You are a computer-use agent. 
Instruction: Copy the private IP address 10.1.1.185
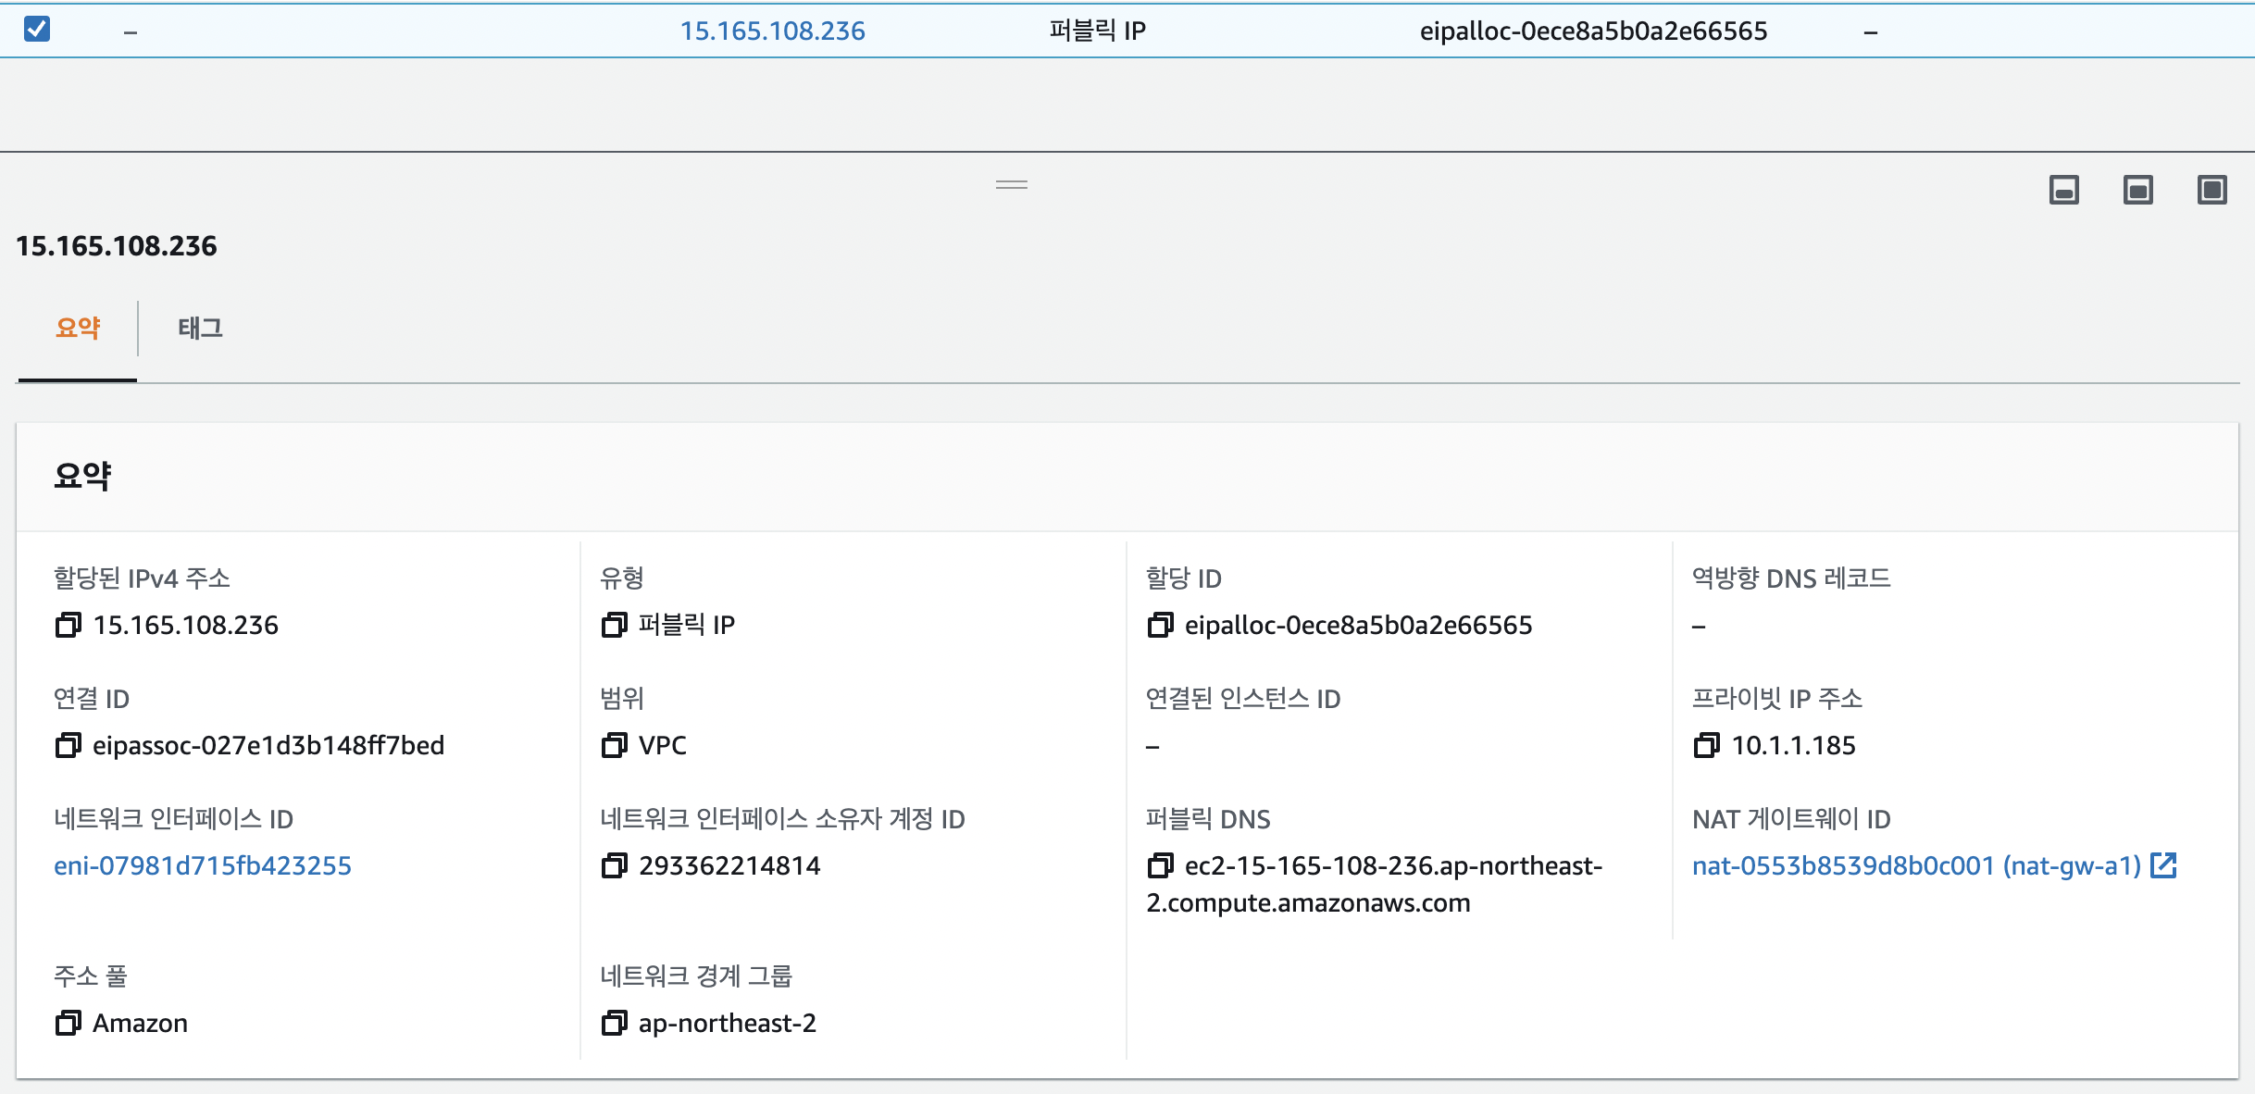click(1706, 746)
